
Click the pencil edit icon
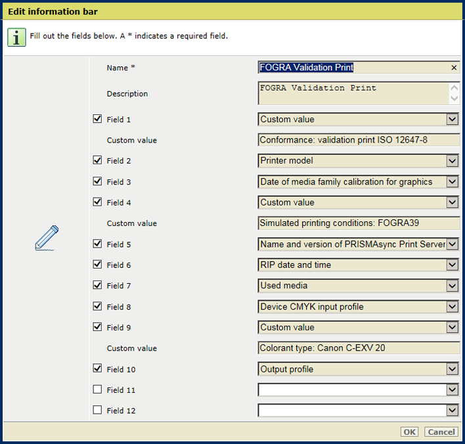[47, 238]
